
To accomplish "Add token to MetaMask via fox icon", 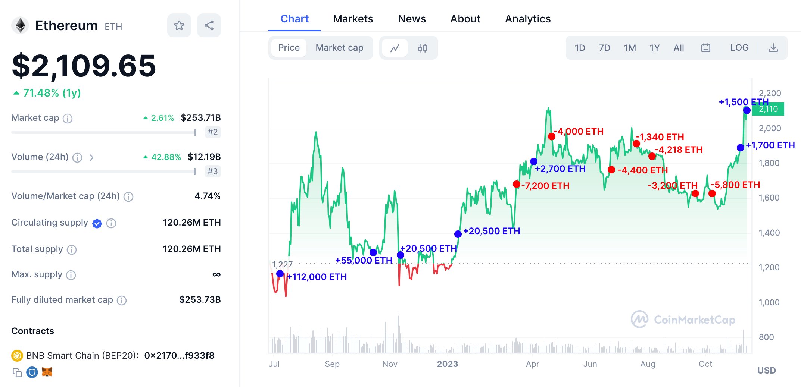I will 47,372.
